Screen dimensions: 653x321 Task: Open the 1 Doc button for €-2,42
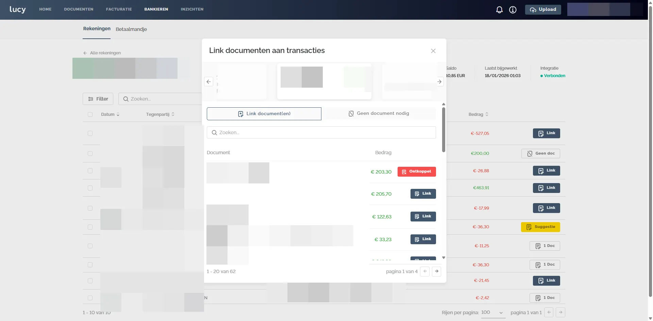[545, 298]
